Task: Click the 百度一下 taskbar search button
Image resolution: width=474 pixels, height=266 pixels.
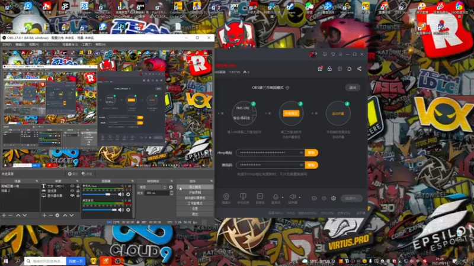Action: 76,261
